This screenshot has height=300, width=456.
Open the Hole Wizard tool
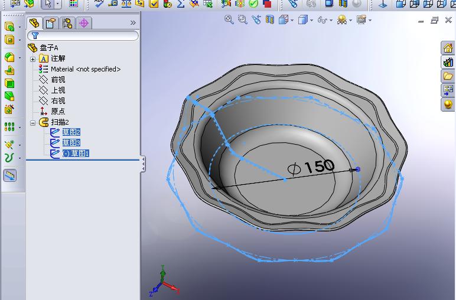click(9, 110)
